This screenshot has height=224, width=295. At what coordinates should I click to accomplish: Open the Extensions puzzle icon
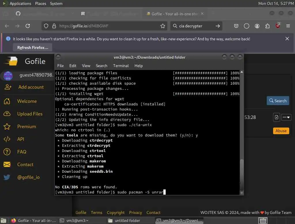pyautogui.click(x=267, y=26)
